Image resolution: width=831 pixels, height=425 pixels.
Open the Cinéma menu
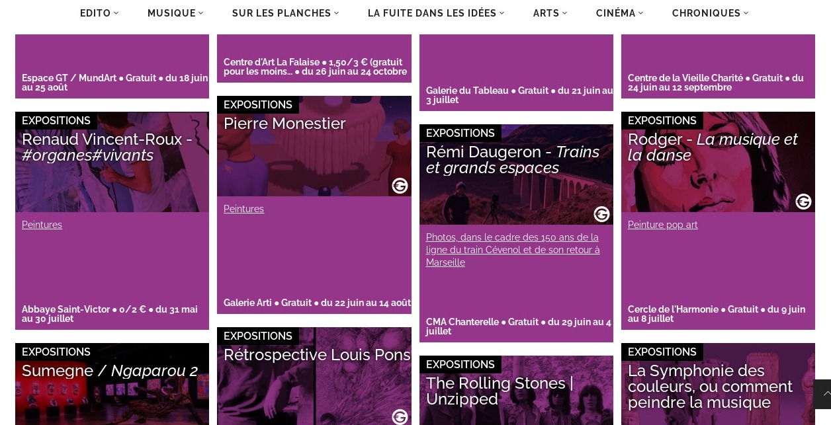[619, 13]
